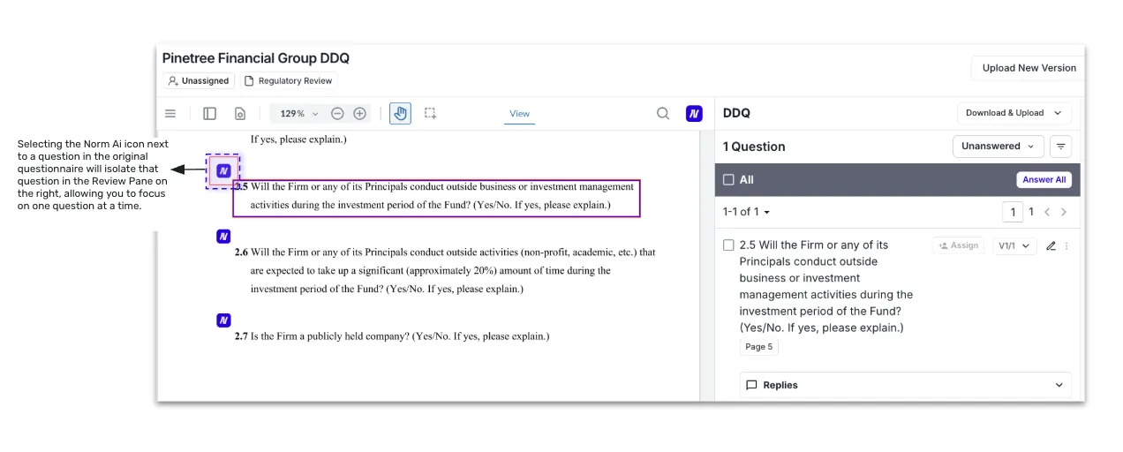Open the Unanswered filter dropdown
Screen dimensions: 1123x452
pos(998,147)
